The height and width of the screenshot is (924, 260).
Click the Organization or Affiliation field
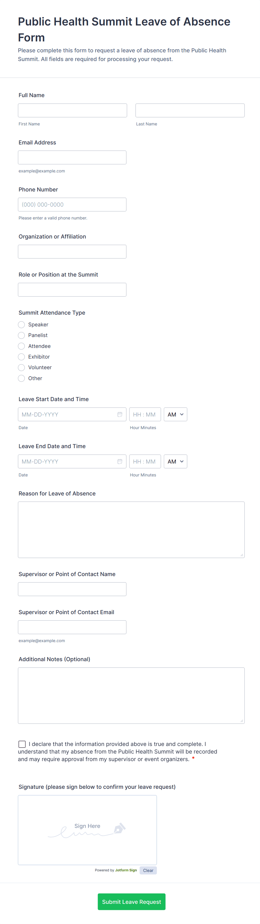pyautogui.click(x=72, y=251)
